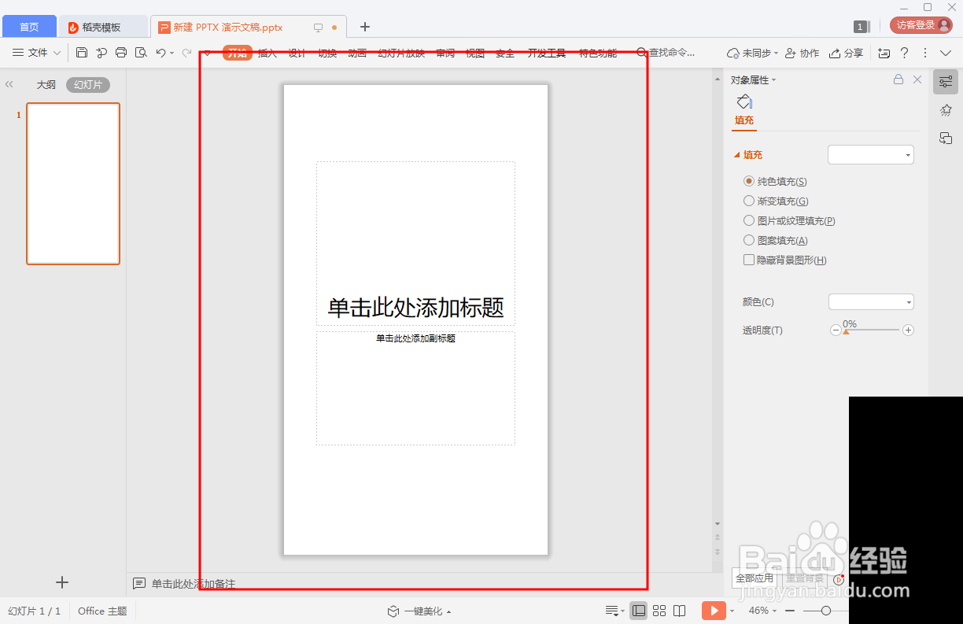
Task: Start slideshow with orange play button
Action: tap(714, 611)
